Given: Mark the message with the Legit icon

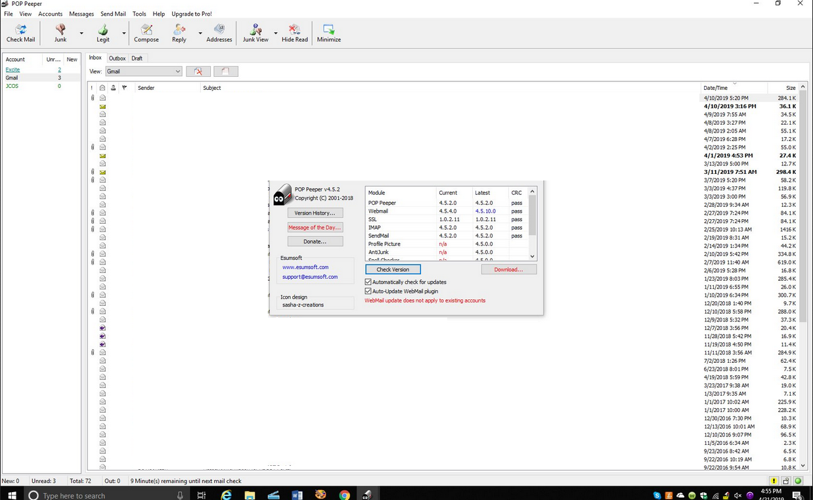Looking at the screenshot, I should coord(103,33).
